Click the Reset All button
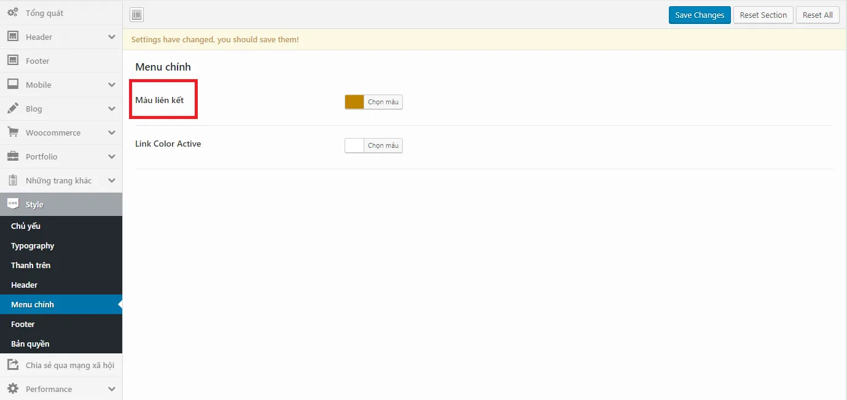This screenshot has height=400, width=847. pyautogui.click(x=818, y=15)
